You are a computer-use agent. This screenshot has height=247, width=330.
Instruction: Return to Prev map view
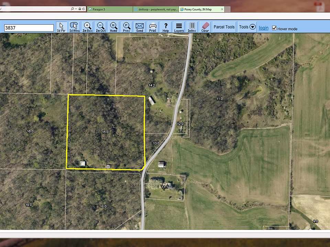click(126, 27)
